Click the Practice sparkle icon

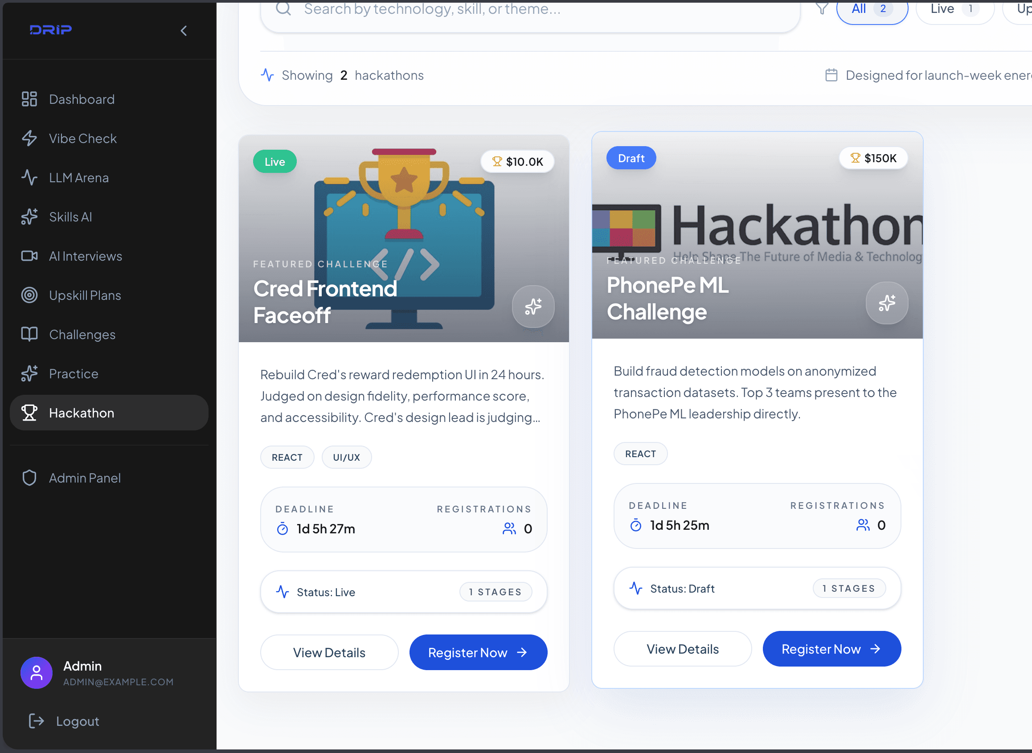(x=29, y=374)
